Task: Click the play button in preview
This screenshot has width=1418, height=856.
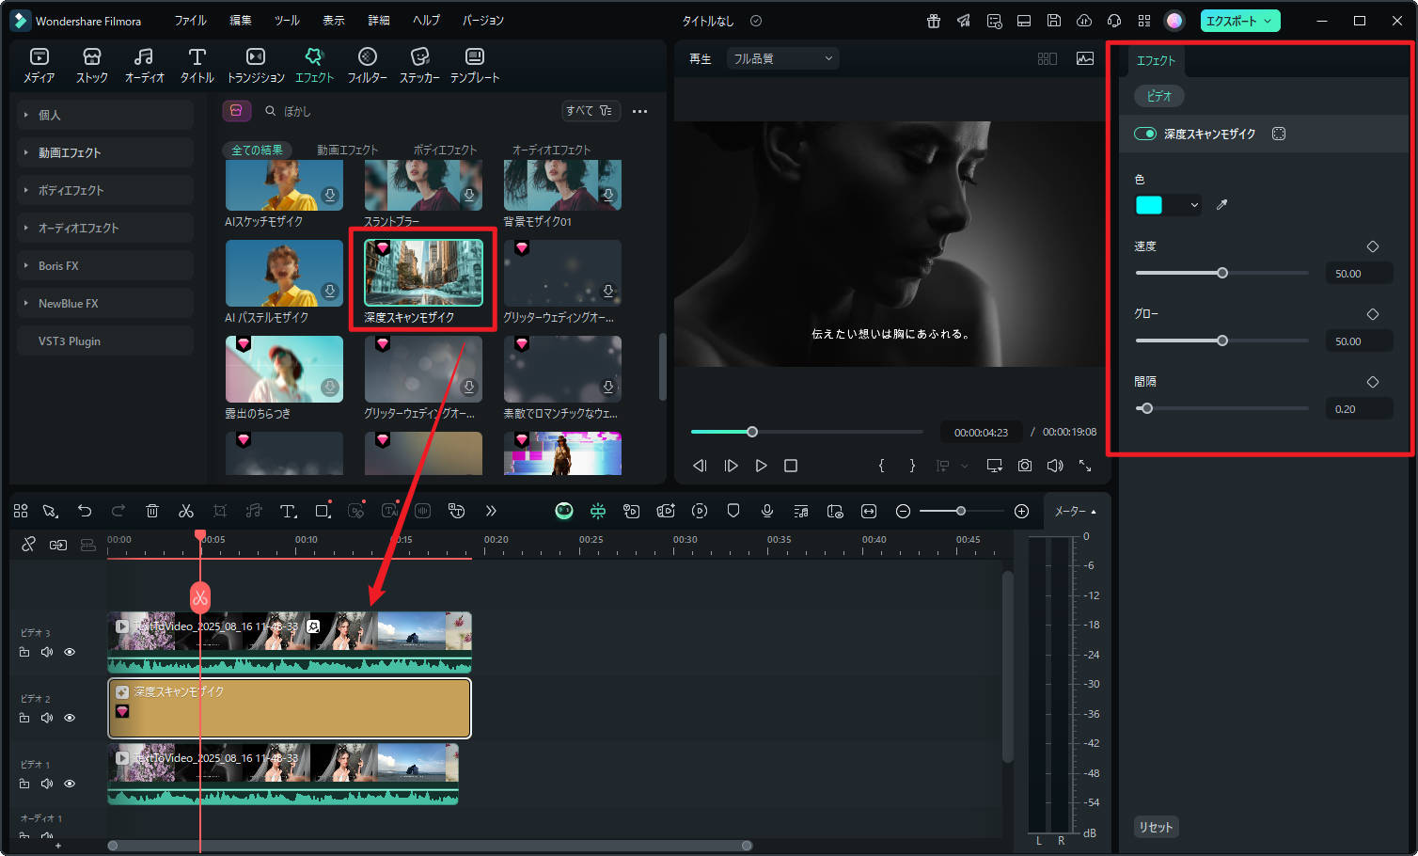Action: pos(762,466)
